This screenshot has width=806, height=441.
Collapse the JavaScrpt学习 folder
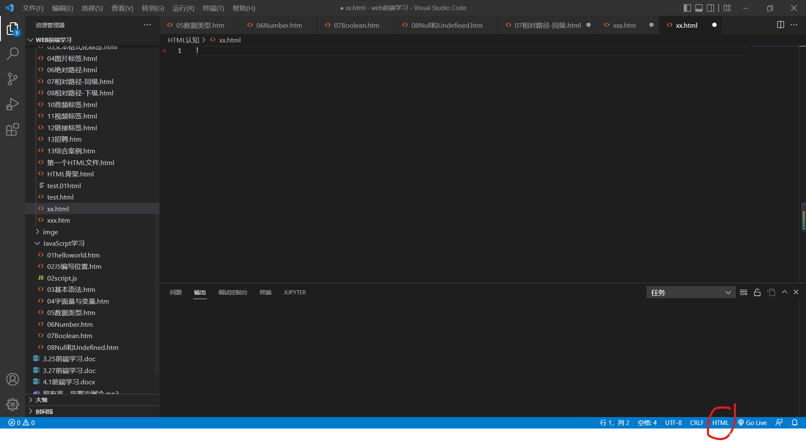[x=92, y=243]
